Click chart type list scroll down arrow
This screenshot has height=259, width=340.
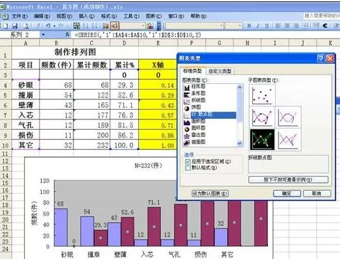[239, 143]
